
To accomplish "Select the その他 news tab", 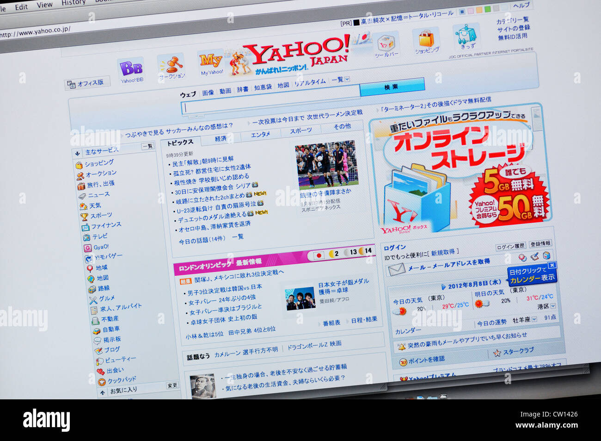I will pos(342,126).
